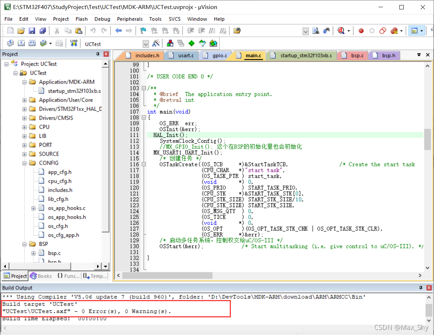
Task: Open the SVCS menu
Action: [175, 19]
